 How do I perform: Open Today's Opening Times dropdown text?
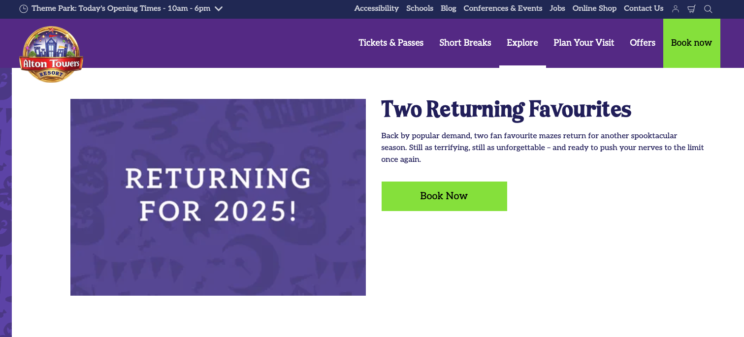pos(121,8)
